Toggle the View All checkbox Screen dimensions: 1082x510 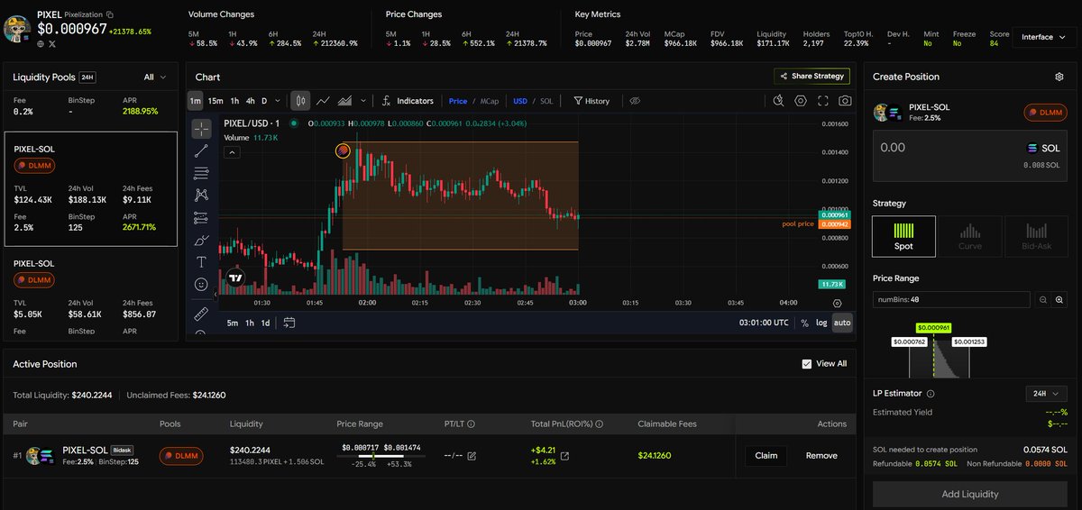(806, 364)
